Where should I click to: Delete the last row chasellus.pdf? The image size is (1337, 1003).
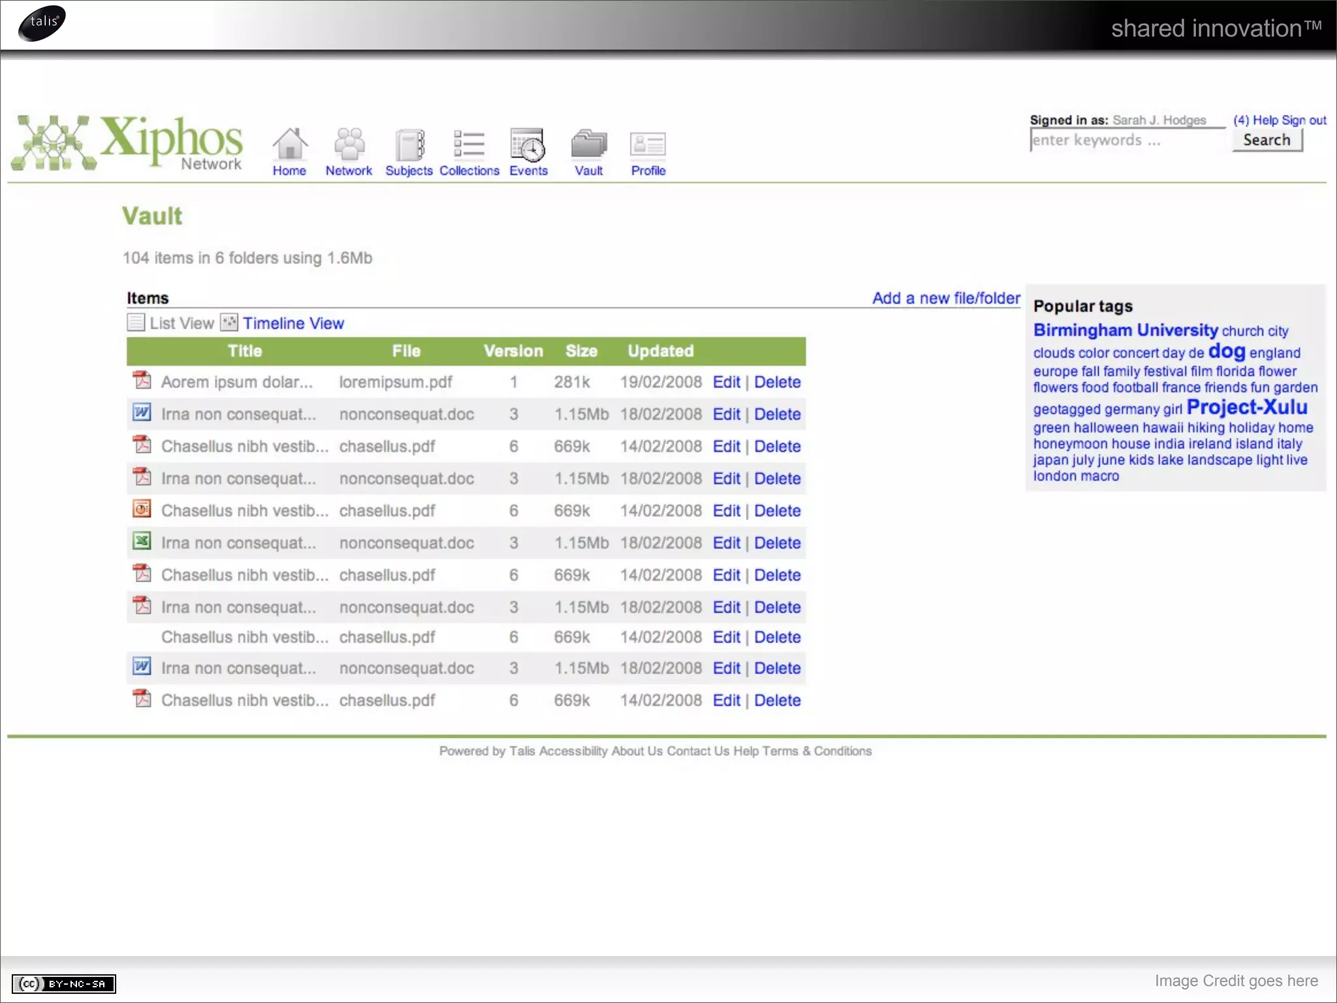coord(778,700)
